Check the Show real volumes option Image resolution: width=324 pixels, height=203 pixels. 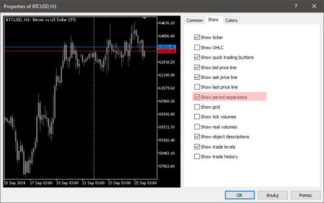197,127
